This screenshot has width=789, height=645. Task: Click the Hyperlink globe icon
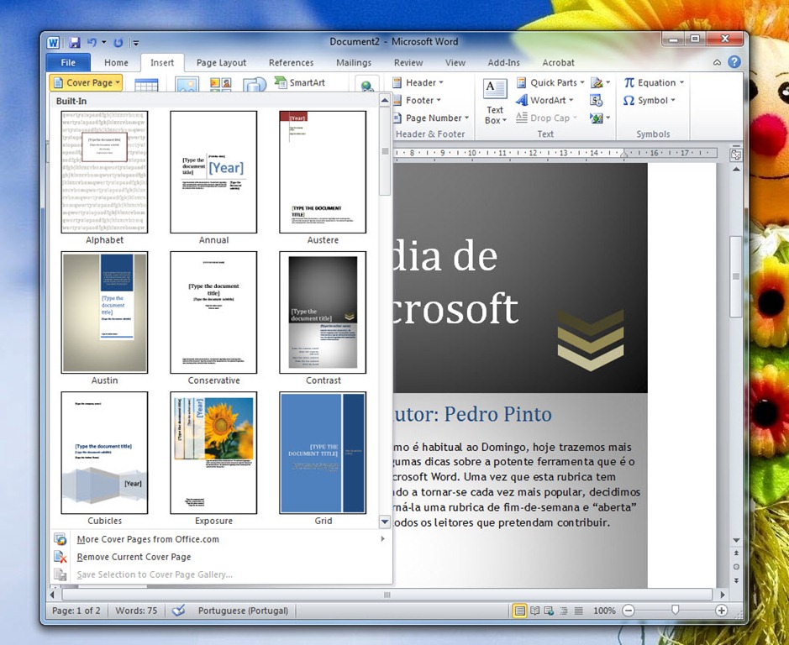point(367,85)
